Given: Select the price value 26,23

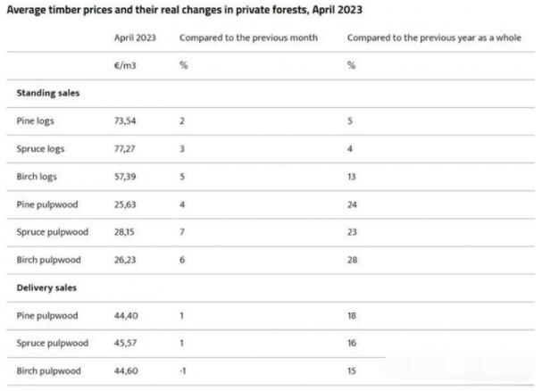Looking at the screenshot, I should coord(128,260).
